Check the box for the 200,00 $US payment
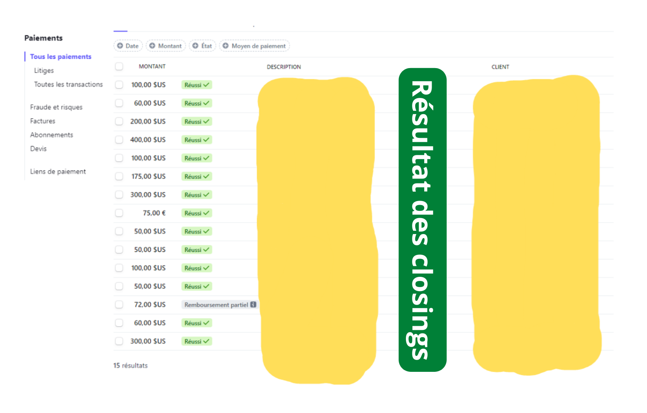The image size is (647, 413). tap(119, 121)
